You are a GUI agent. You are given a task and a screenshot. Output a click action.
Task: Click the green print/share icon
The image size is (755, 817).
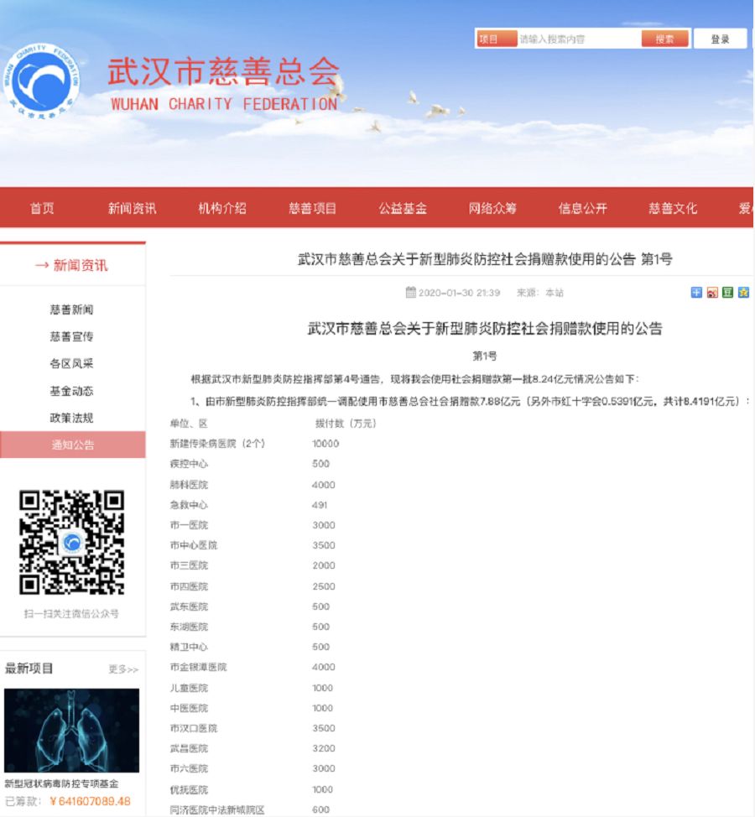pyautogui.click(x=727, y=292)
